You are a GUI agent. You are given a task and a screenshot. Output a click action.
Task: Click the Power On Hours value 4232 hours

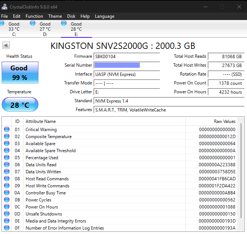tap(226, 92)
